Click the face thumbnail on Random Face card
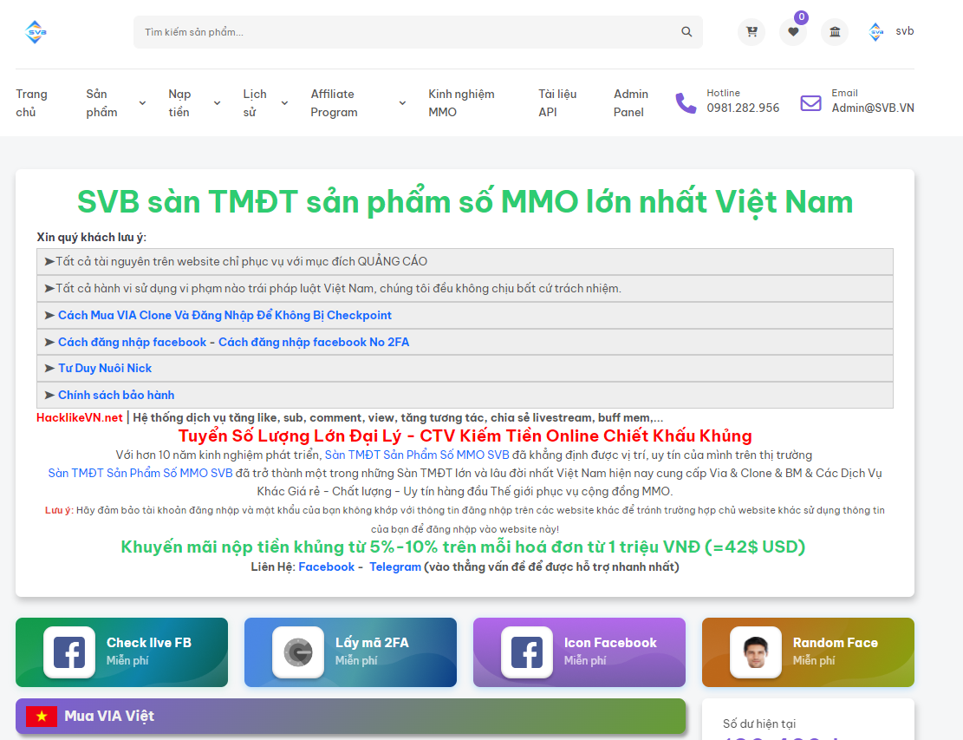The width and height of the screenshot is (963, 740). click(756, 652)
